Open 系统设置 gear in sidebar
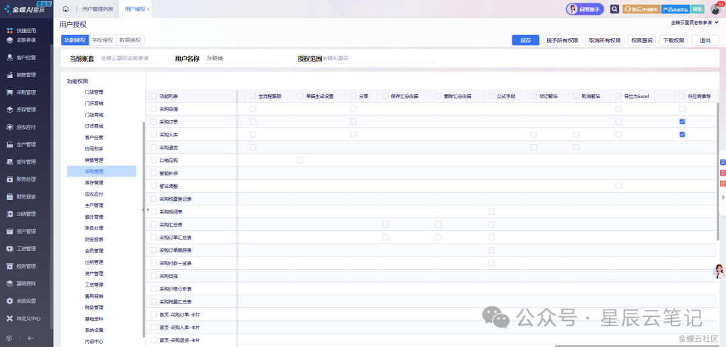The width and height of the screenshot is (726, 347). (x=9, y=301)
